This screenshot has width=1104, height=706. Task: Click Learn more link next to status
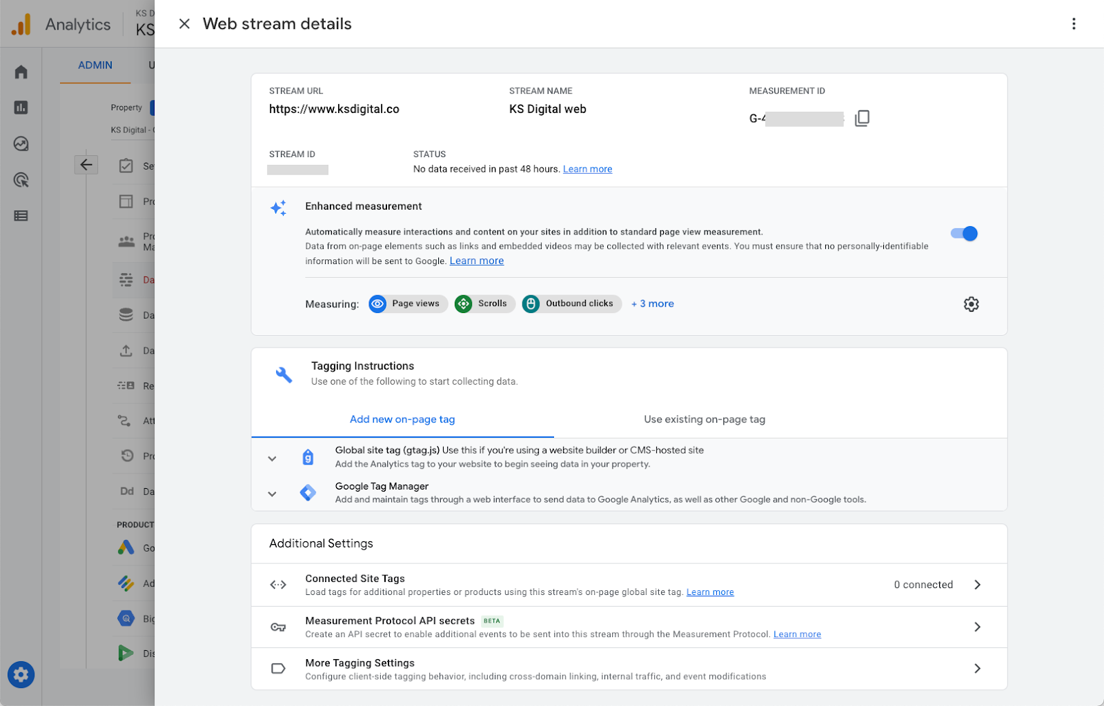[x=587, y=169]
